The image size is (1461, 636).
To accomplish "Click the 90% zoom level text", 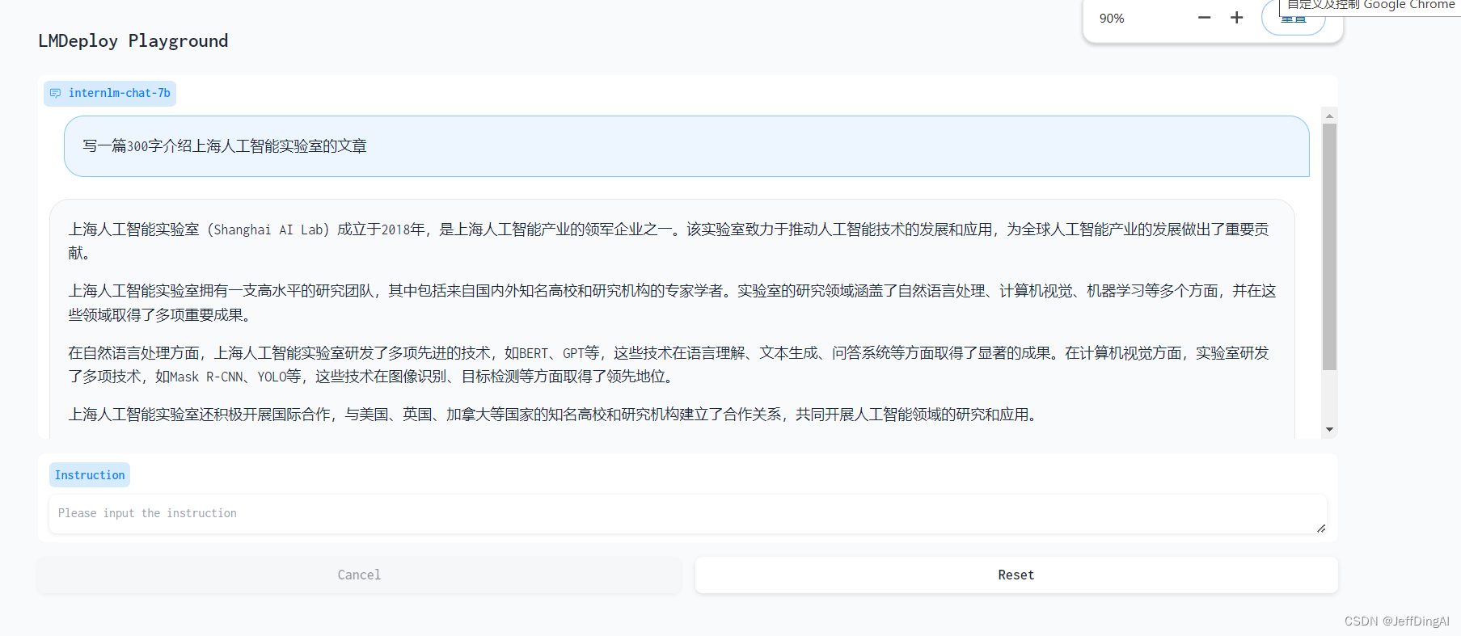I will coord(1112,19).
